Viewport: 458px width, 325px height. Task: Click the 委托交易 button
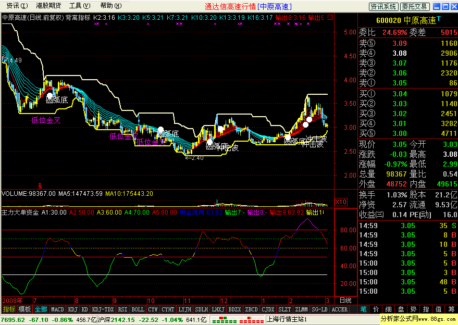tap(415, 6)
